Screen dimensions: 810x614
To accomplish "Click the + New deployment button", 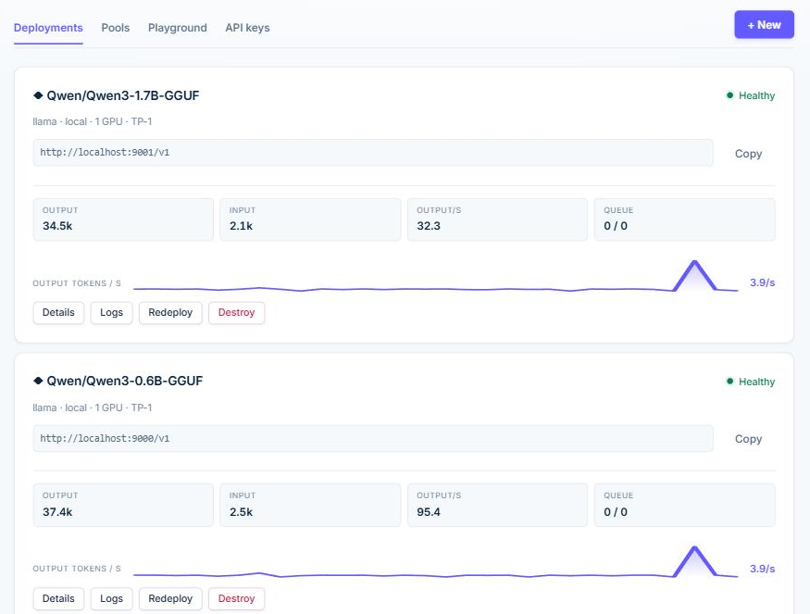I will [764, 25].
